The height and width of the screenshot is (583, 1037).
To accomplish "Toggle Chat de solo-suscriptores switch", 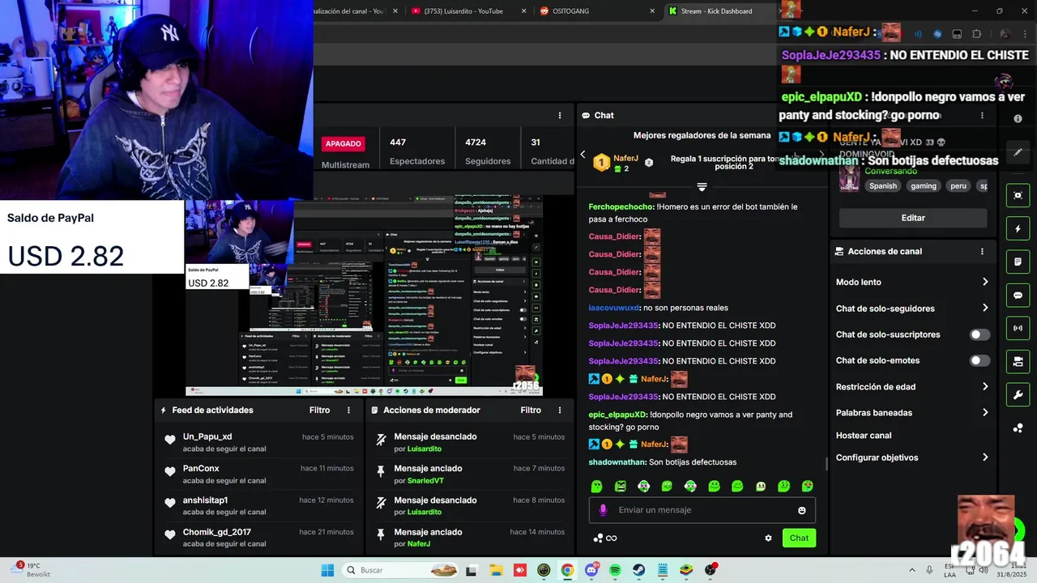I will pyautogui.click(x=979, y=334).
